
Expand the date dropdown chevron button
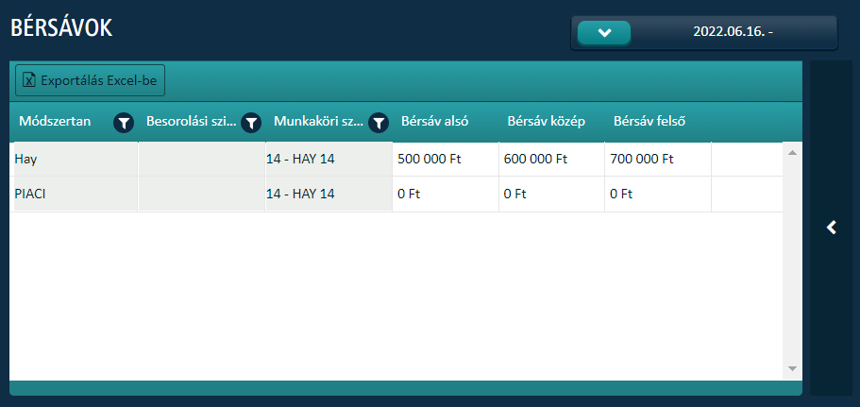[604, 33]
